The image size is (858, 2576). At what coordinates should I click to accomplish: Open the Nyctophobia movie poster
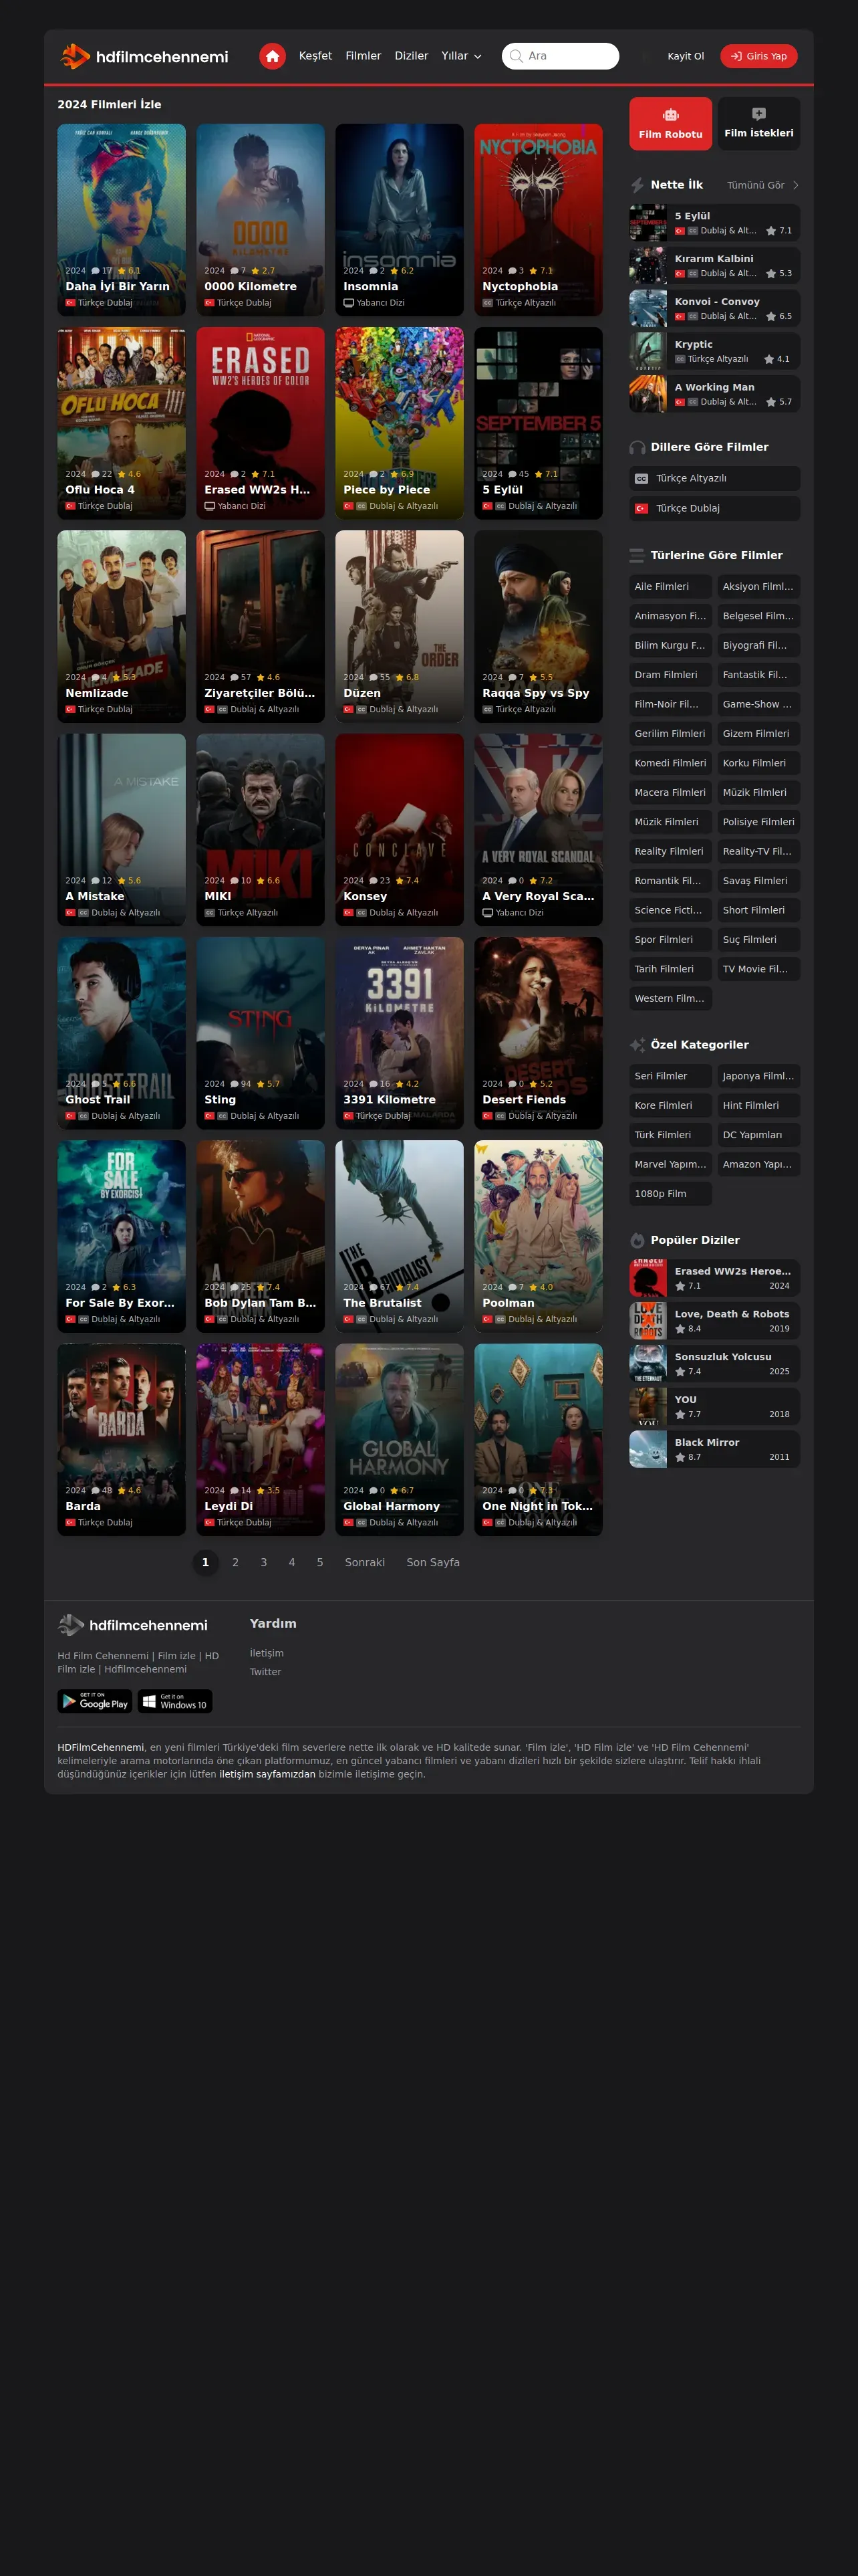(x=539, y=220)
